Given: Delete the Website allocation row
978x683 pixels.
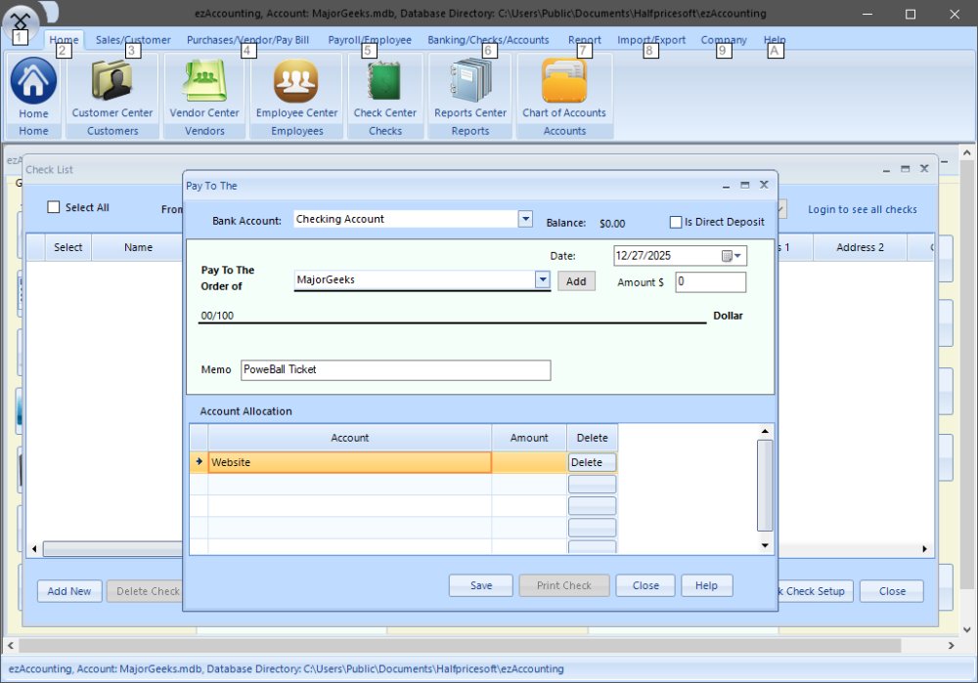Looking at the screenshot, I should [x=592, y=462].
